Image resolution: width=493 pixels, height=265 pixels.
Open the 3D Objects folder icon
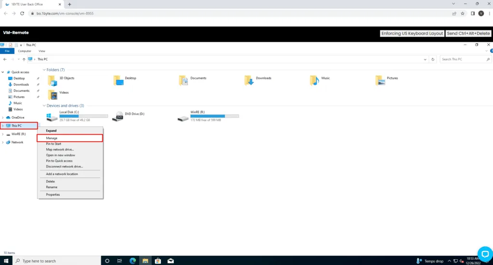[x=52, y=80]
